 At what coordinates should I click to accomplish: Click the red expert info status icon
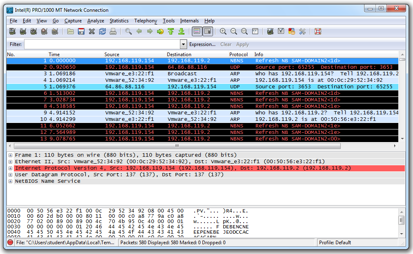(10, 243)
